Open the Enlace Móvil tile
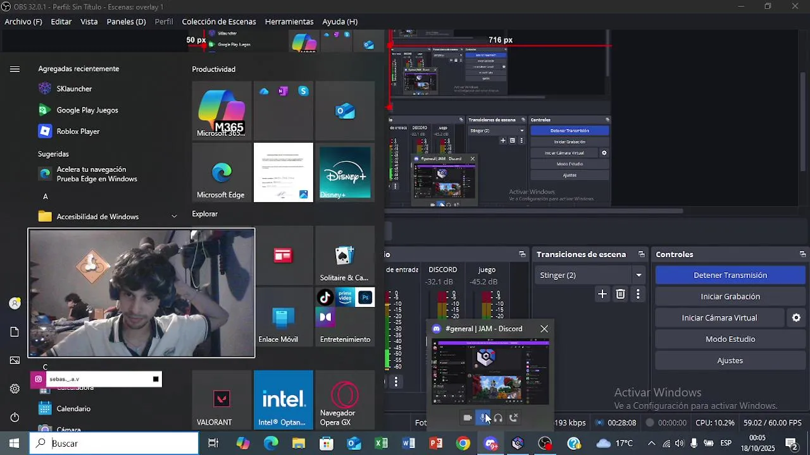The height and width of the screenshot is (455, 810). click(x=283, y=318)
